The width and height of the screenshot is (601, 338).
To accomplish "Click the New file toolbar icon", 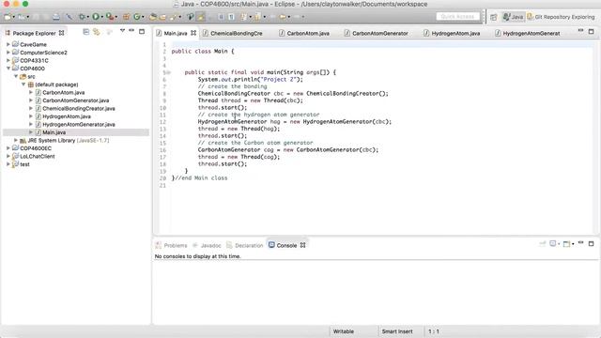I will [8, 17].
